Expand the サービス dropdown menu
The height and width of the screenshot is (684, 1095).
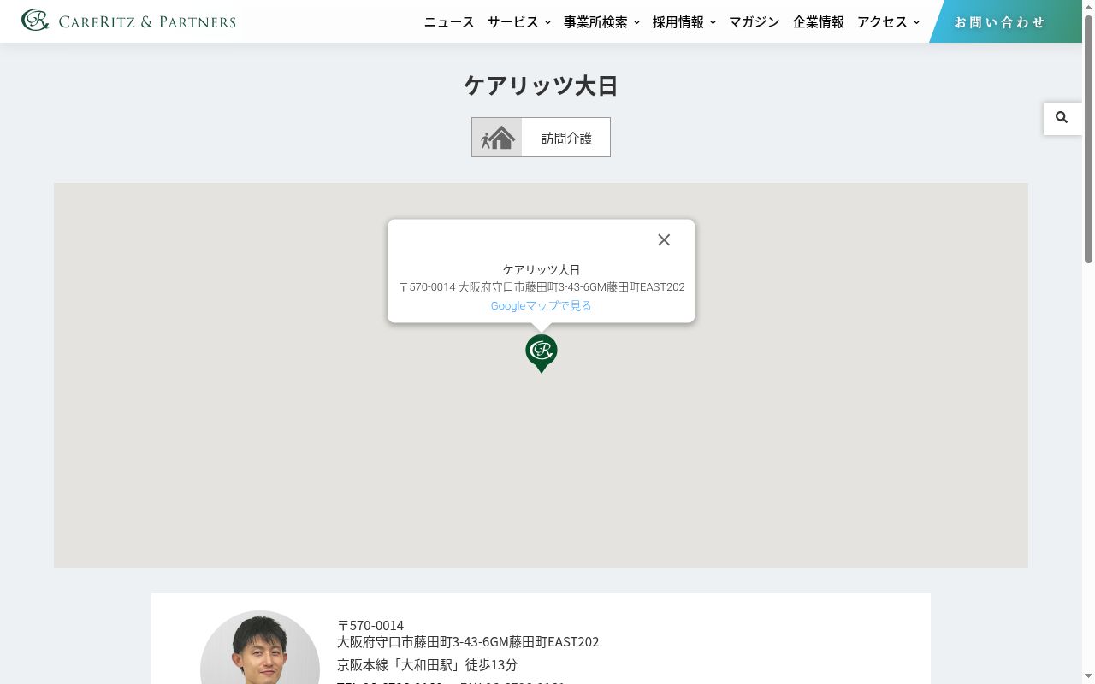pos(519,21)
